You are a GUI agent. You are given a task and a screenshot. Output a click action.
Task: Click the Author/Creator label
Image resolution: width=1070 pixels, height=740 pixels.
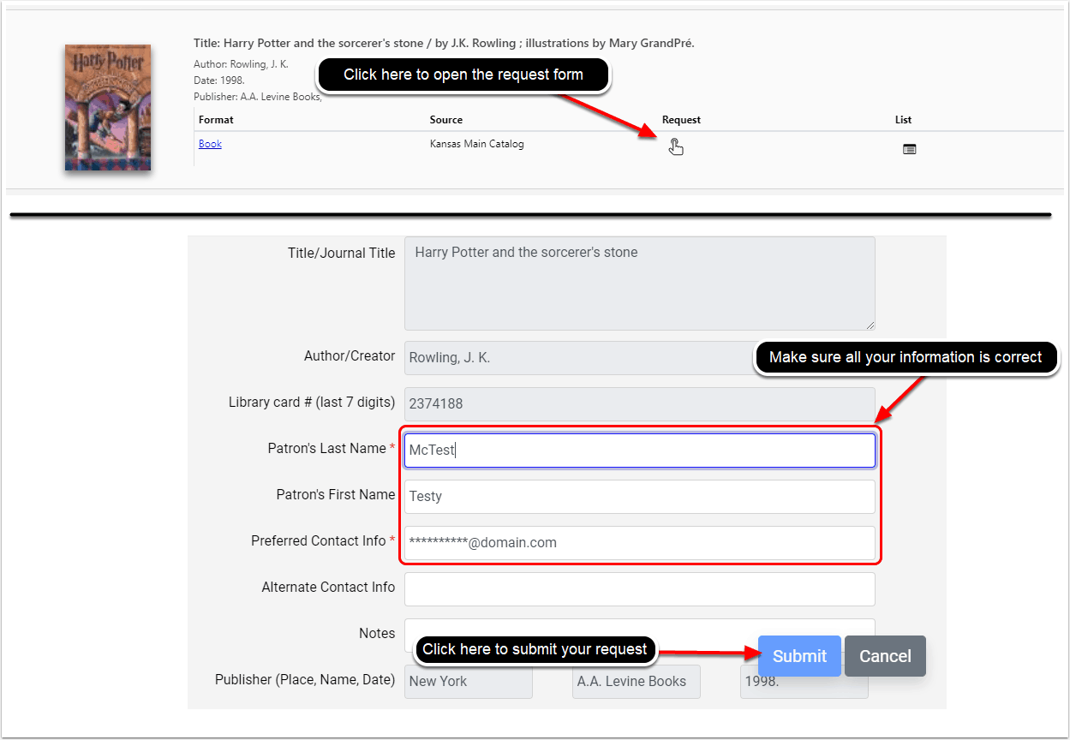click(x=350, y=356)
